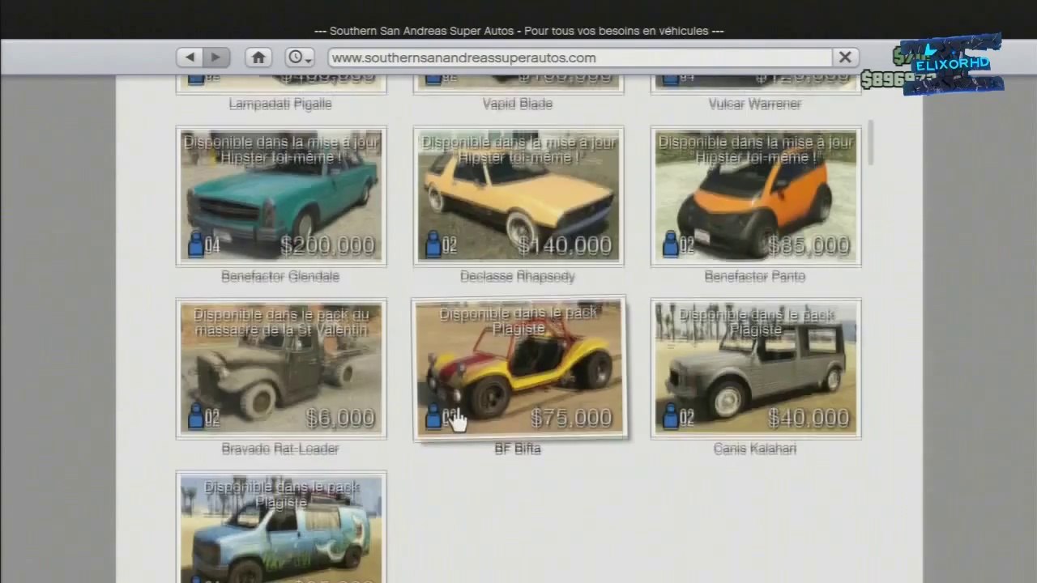The height and width of the screenshot is (583, 1037).
Task: Click the $75,000 price on BF Bifta
Action: [571, 418]
